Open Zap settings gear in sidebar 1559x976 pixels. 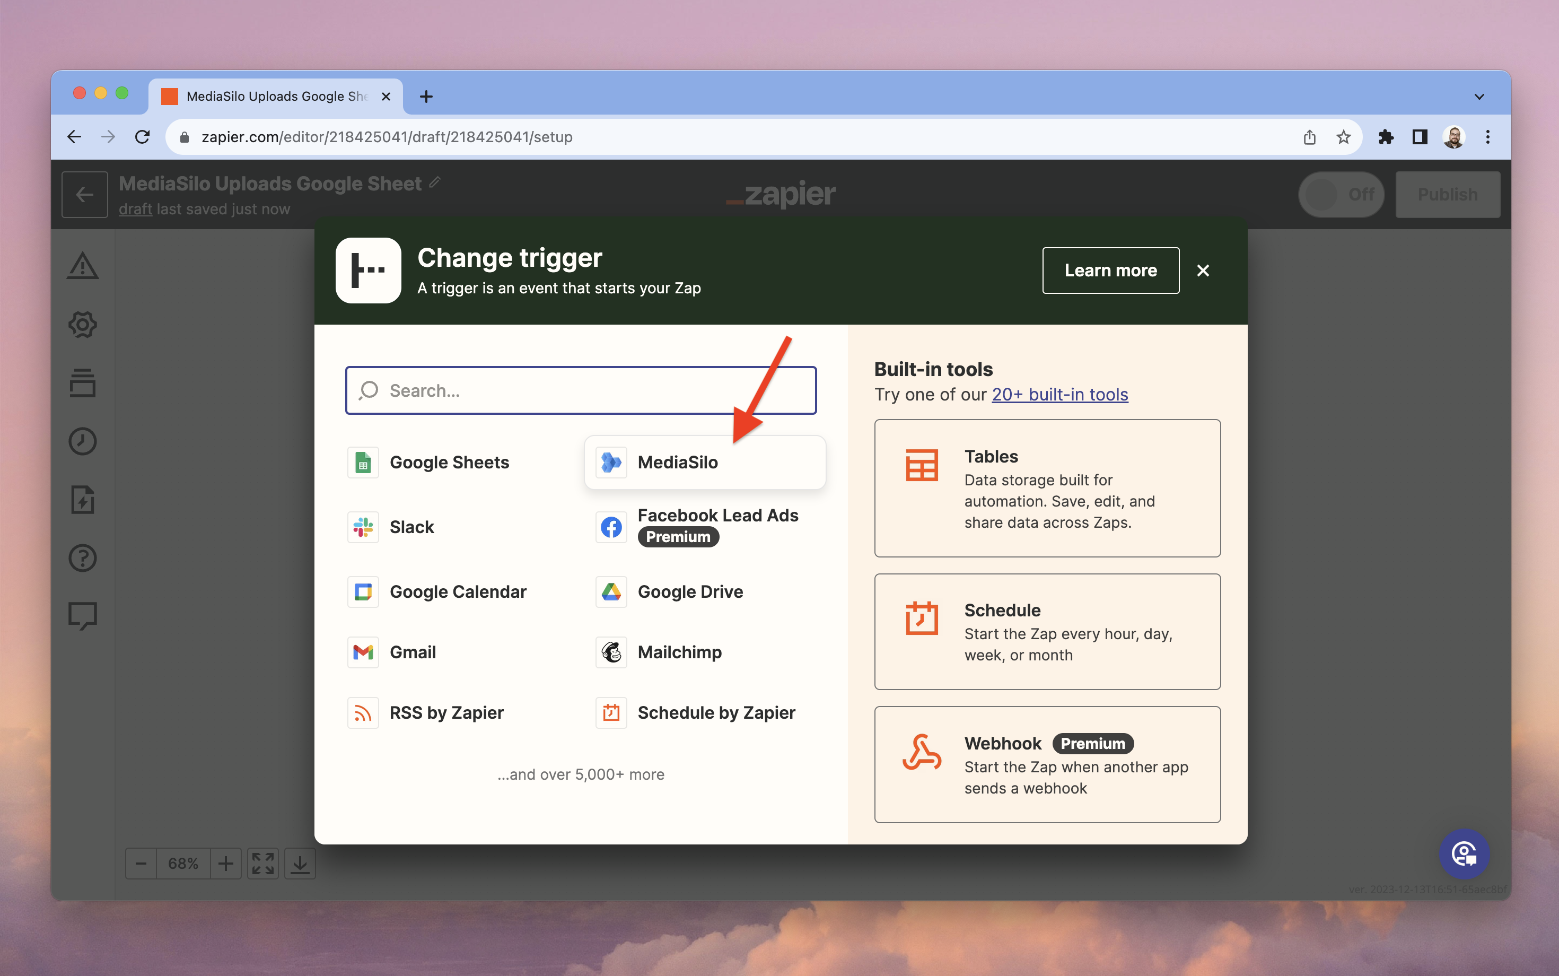[x=83, y=324]
